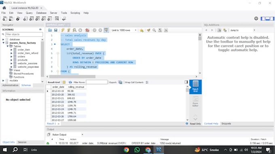Image resolution: width=275 pixels, height=154 pixels.
Task: Toggle the bottom output panel visibility
Action: [x=267, y=18]
